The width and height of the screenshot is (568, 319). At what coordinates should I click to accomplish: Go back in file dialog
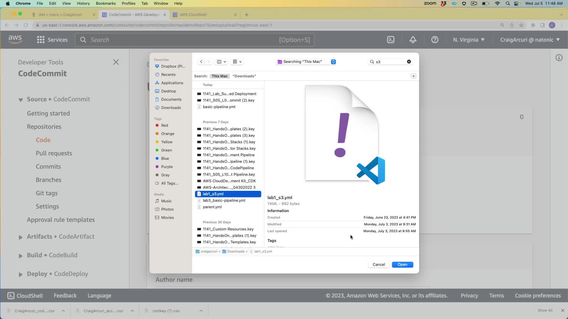201,62
